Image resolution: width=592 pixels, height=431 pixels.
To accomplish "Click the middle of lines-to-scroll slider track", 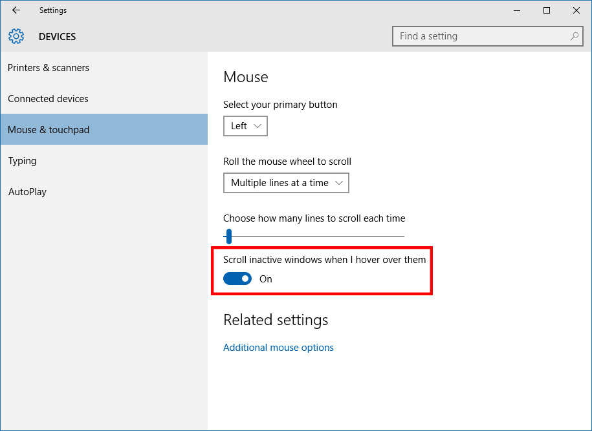I will (314, 237).
